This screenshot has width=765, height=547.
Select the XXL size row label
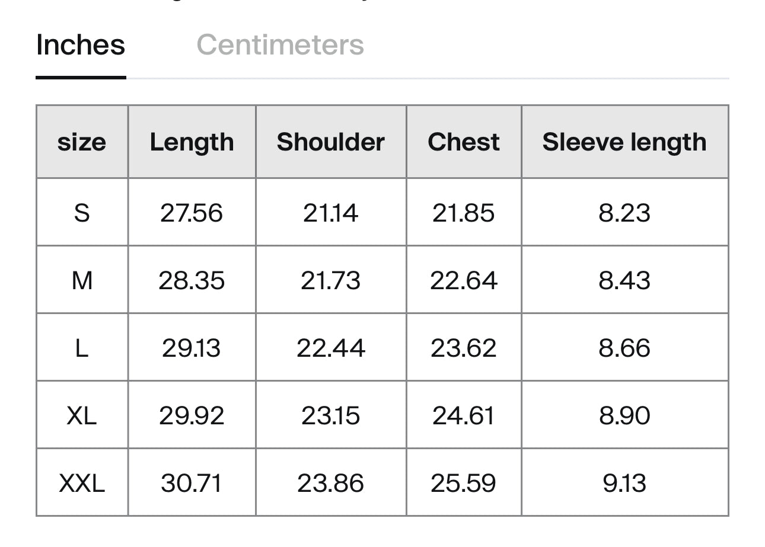pos(82,483)
